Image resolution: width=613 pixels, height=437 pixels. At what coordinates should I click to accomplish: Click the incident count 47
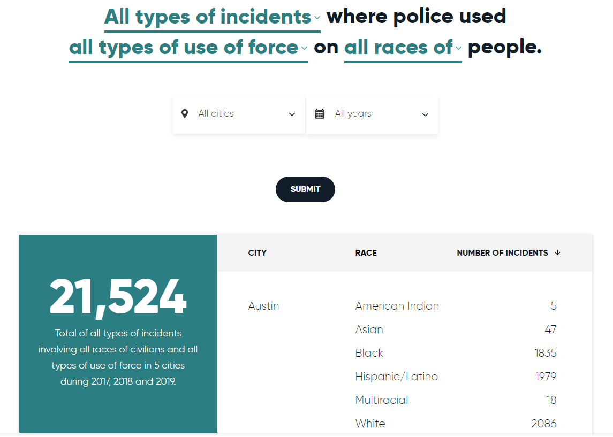click(550, 329)
